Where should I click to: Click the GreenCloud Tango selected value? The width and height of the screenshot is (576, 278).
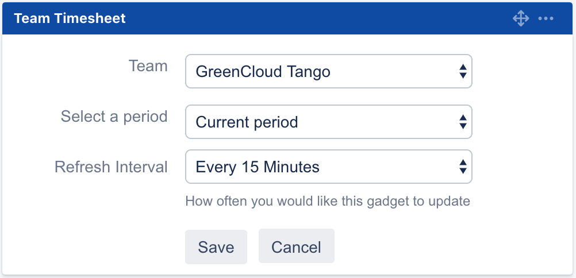263,72
